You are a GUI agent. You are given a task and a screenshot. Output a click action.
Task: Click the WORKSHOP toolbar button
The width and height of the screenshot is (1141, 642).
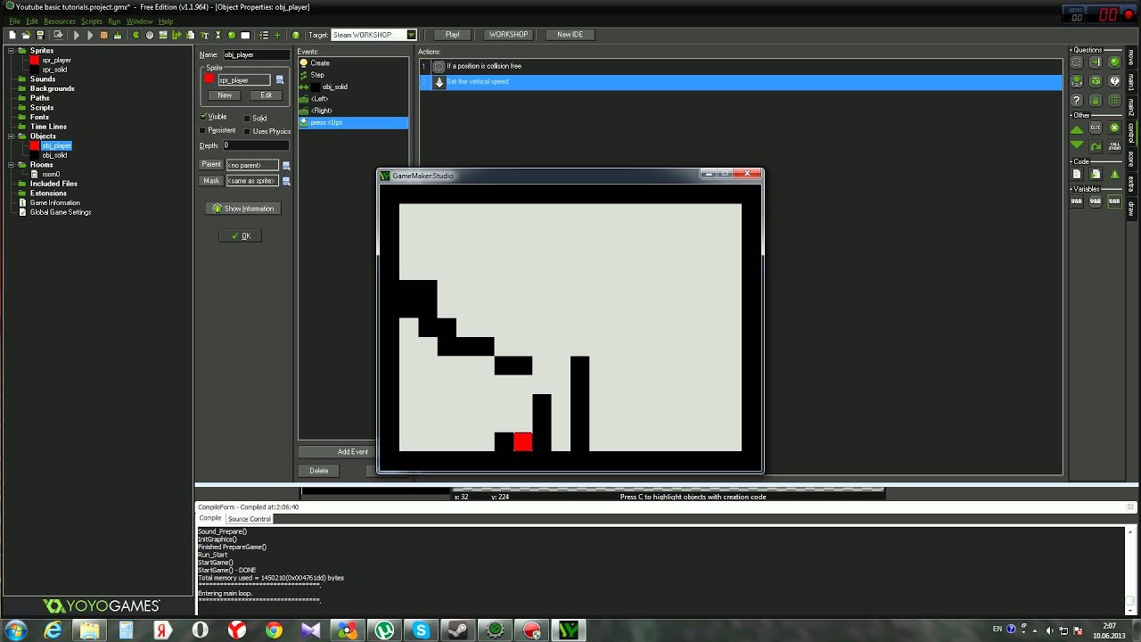[x=508, y=35]
